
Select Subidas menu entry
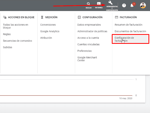7,47
